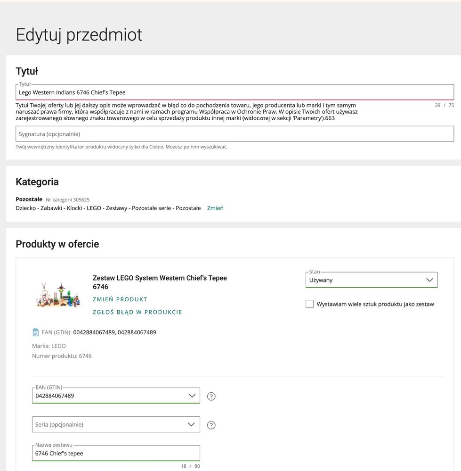
Task: Click into the Sygnatura (opcjonalnie) field
Action: point(235,134)
